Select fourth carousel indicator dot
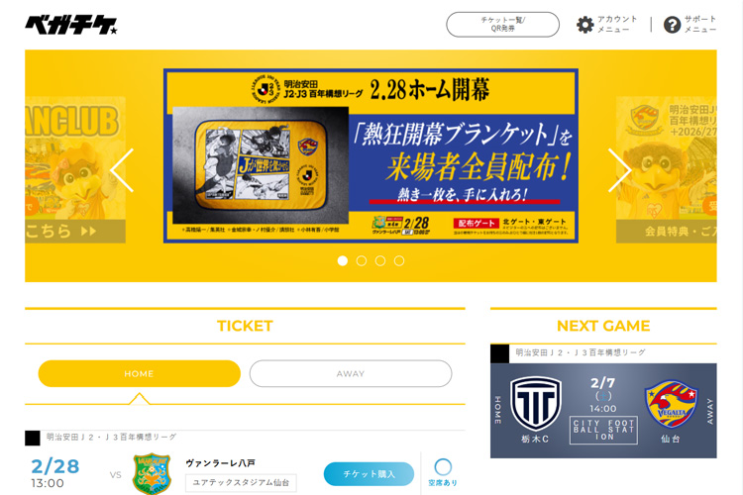 tap(399, 260)
